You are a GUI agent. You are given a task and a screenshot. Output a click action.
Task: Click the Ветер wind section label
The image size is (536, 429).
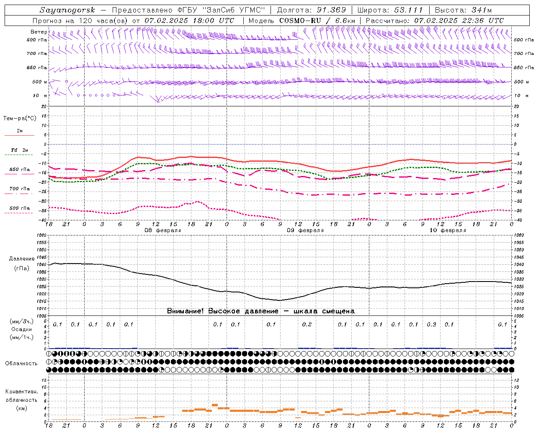tap(38, 32)
